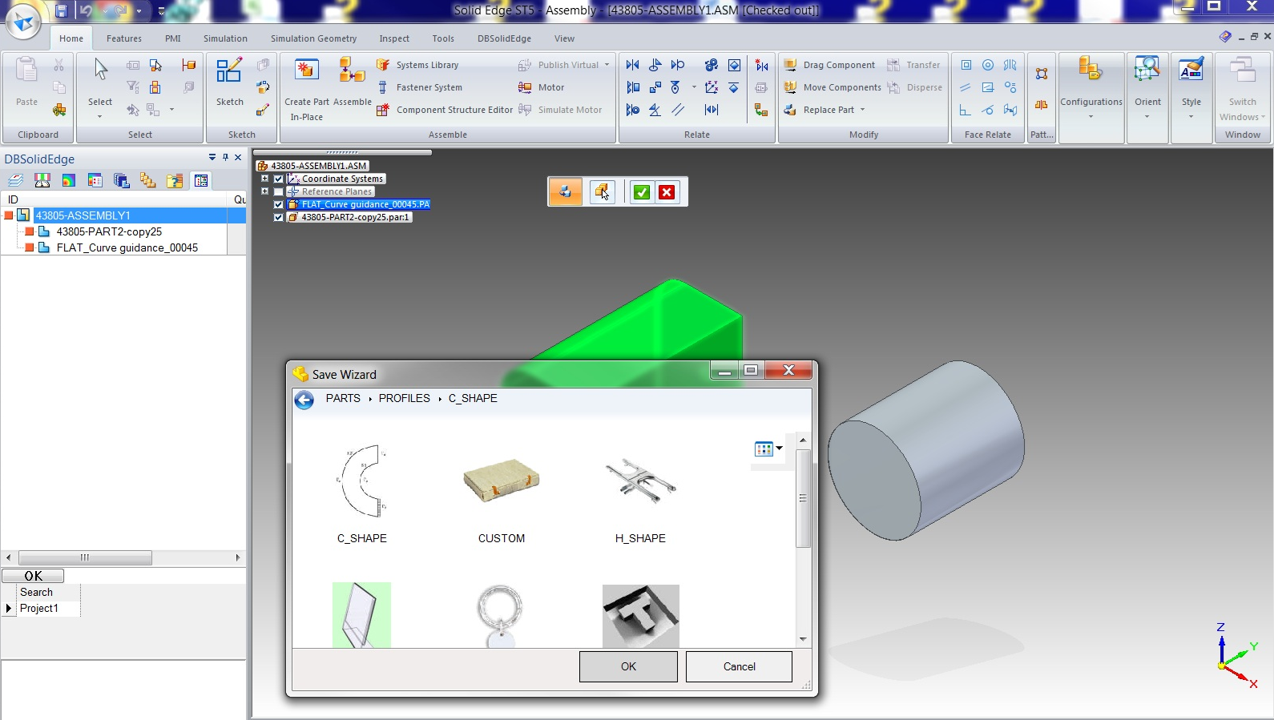The width and height of the screenshot is (1274, 720).
Task: Switch to the PMI ribbon tab
Action: pyautogui.click(x=173, y=38)
